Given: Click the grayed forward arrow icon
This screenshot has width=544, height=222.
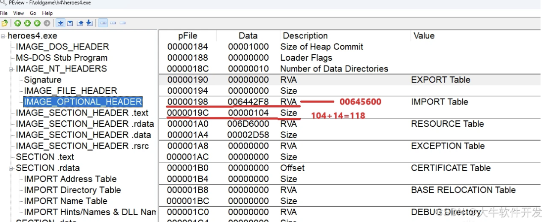Looking at the screenshot, I should (47, 23).
